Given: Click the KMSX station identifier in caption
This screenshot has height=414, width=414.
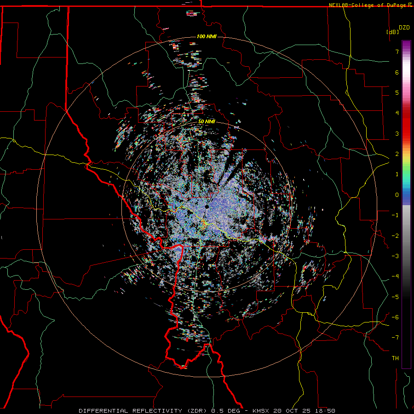Looking at the screenshot, I should point(261,411).
